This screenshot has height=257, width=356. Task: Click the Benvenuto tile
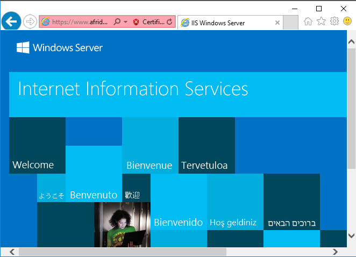click(94, 174)
